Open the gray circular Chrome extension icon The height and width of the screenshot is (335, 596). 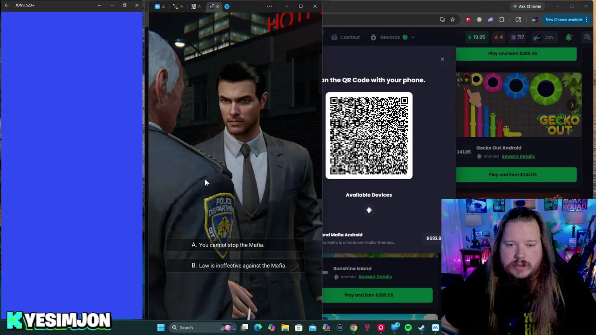[479, 20]
